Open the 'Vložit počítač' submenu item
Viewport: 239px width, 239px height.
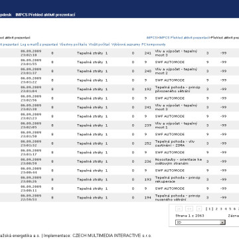[99, 44]
